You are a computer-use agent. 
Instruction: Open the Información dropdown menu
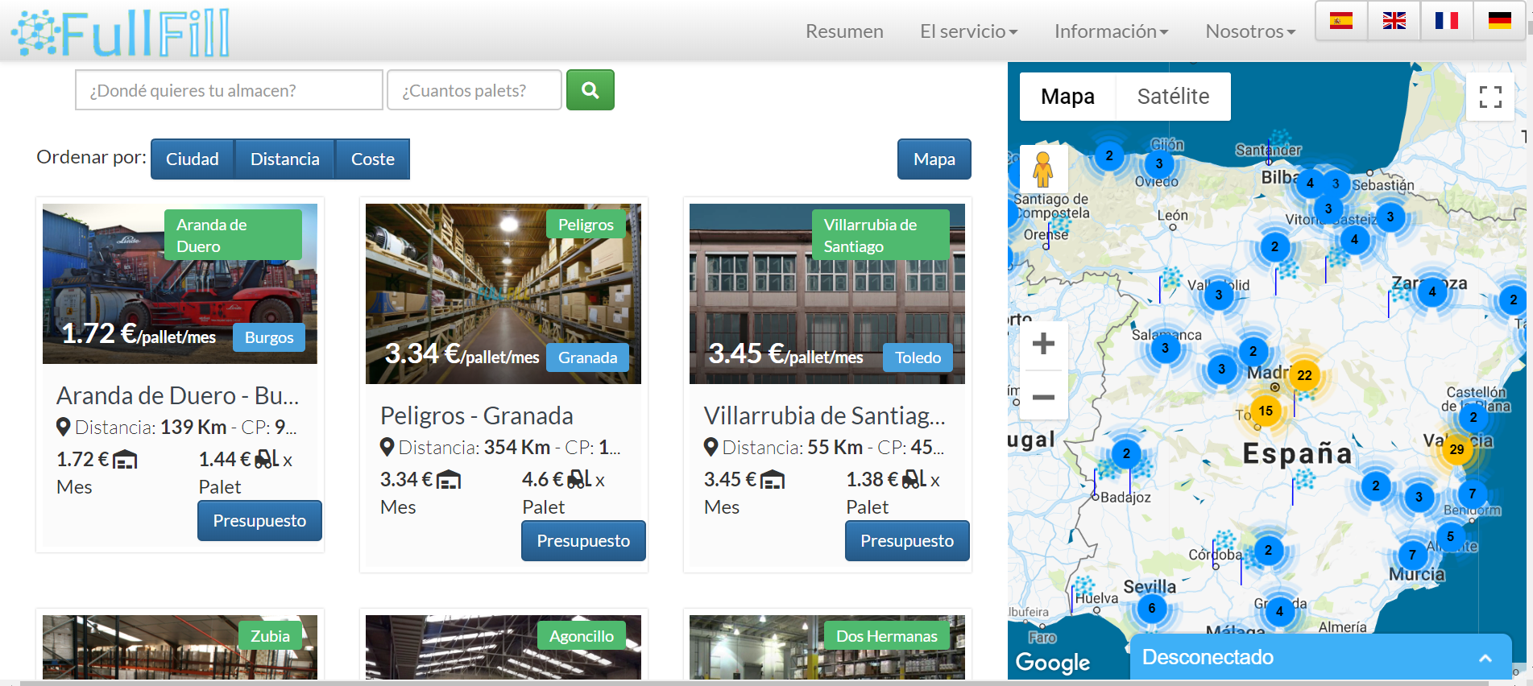tap(1111, 31)
